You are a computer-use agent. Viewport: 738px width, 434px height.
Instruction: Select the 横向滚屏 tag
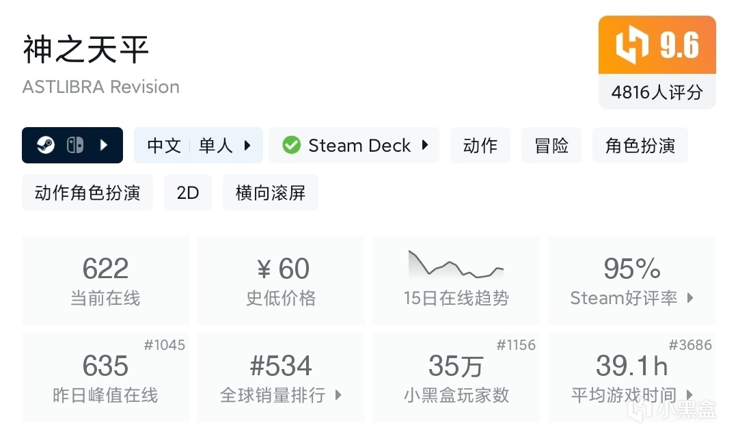(270, 193)
